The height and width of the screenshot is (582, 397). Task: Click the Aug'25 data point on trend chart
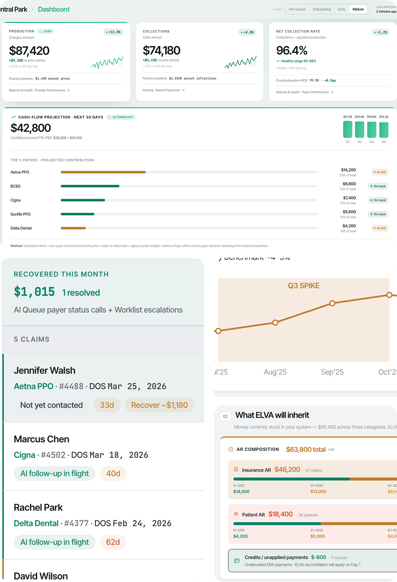275,322
